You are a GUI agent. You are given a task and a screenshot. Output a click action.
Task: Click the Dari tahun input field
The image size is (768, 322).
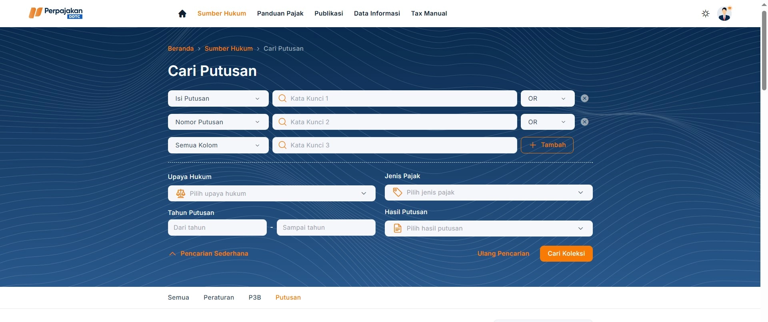tap(217, 228)
